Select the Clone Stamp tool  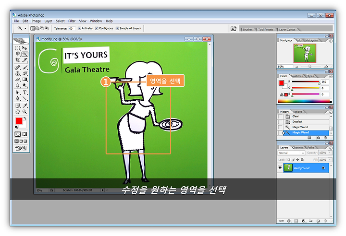tap(18, 73)
